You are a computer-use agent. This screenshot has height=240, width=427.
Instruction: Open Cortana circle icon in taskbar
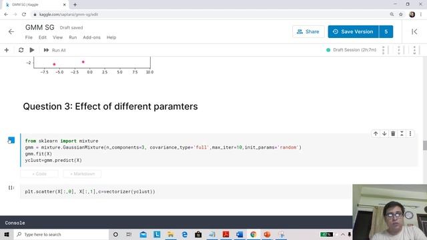click(x=115, y=234)
